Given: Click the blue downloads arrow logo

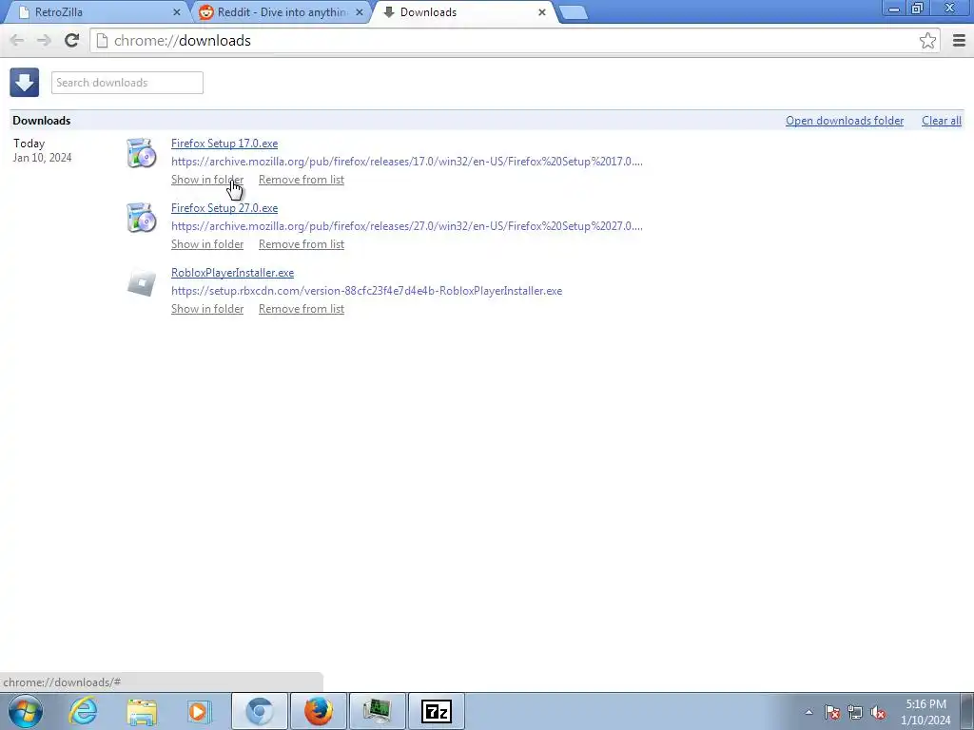Looking at the screenshot, I should [x=24, y=83].
